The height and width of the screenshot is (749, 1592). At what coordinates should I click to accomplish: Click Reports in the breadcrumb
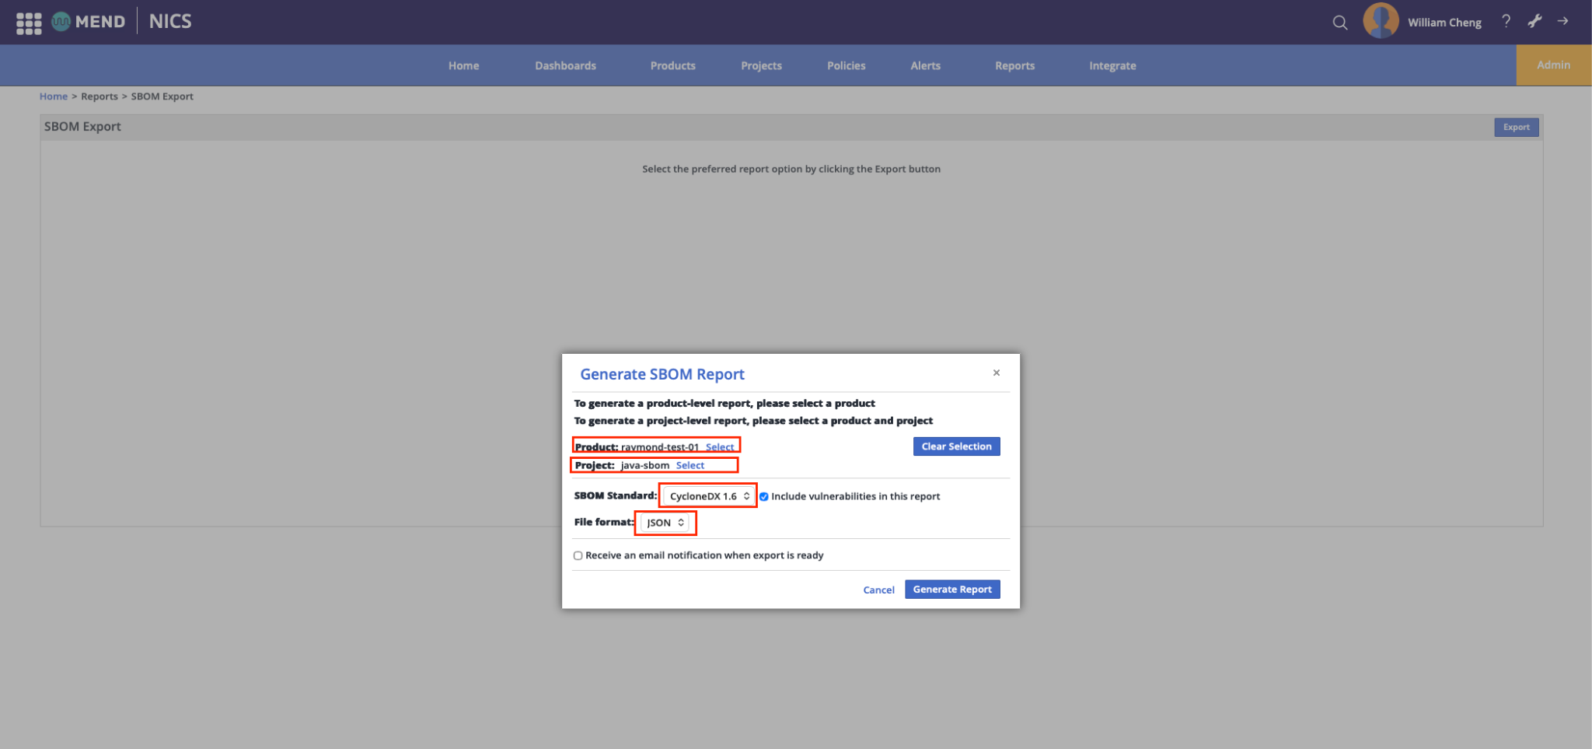[x=99, y=96]
